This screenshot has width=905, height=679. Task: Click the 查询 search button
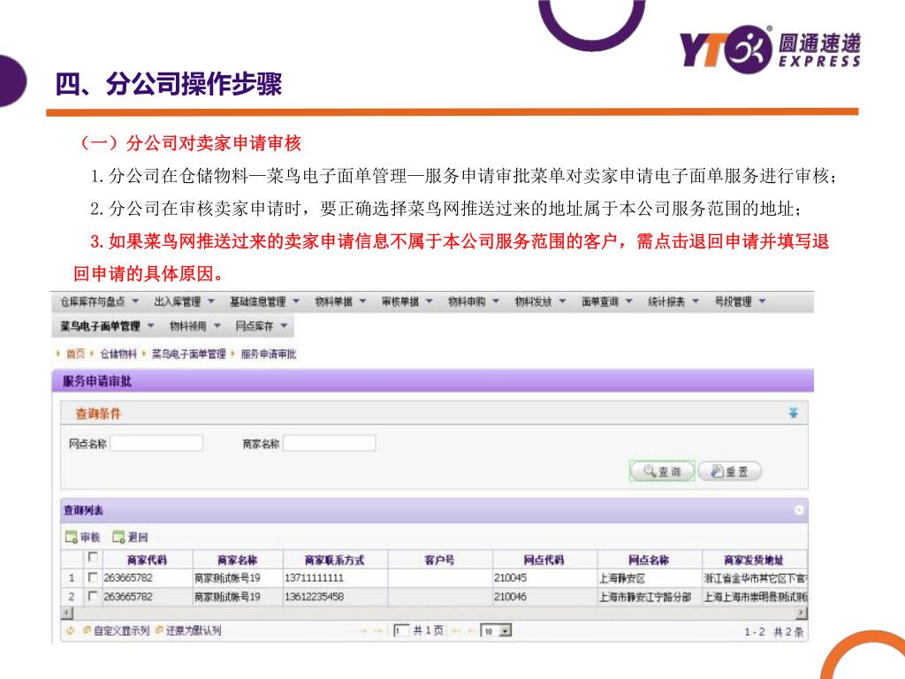[x=662, y=471]
